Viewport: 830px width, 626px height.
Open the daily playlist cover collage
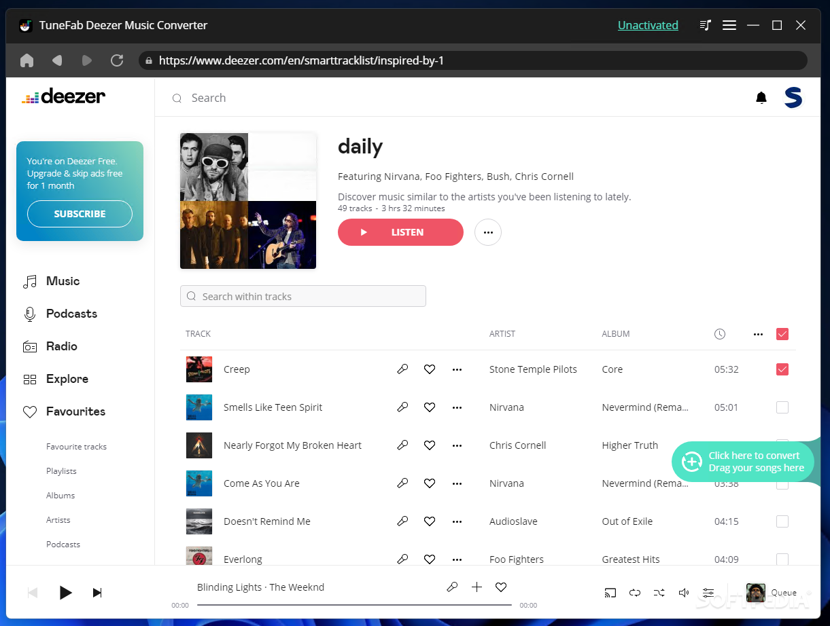pos(248,201)
